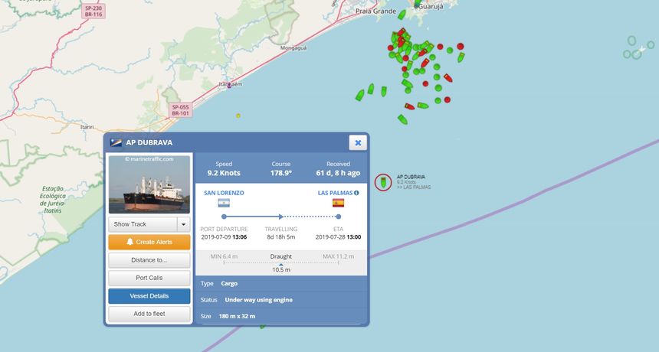Open the Distance to... tool
Viewport: 659px width, 352px height.
(x=149, y=260)
